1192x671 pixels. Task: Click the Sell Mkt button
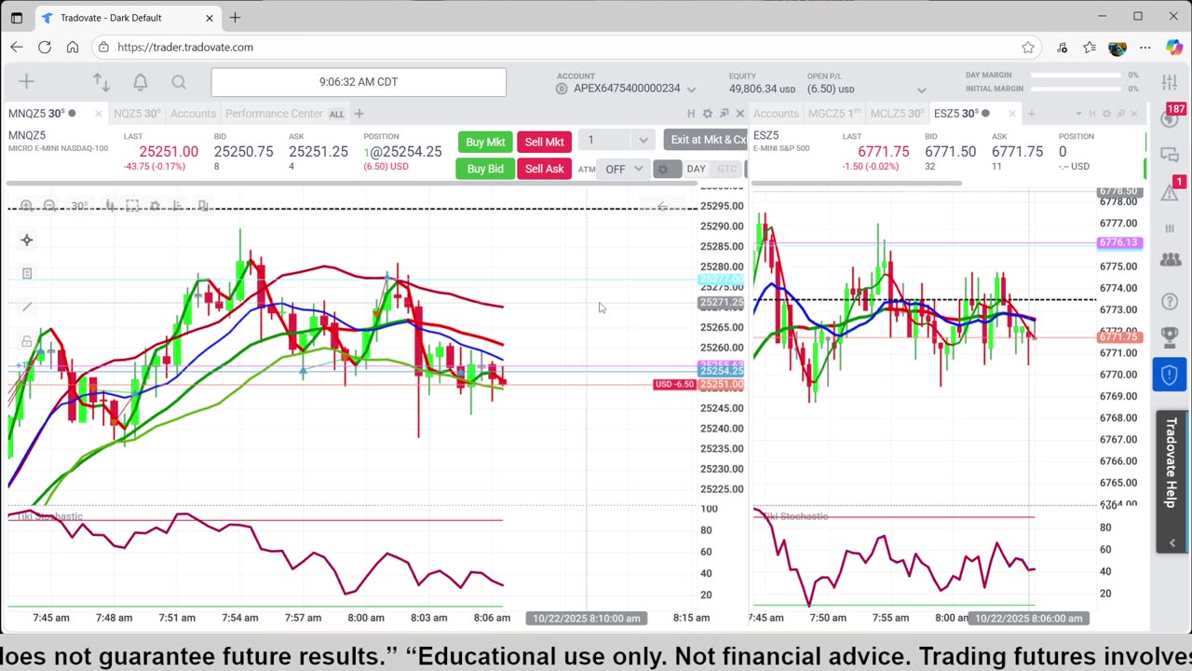click(544, 142)
